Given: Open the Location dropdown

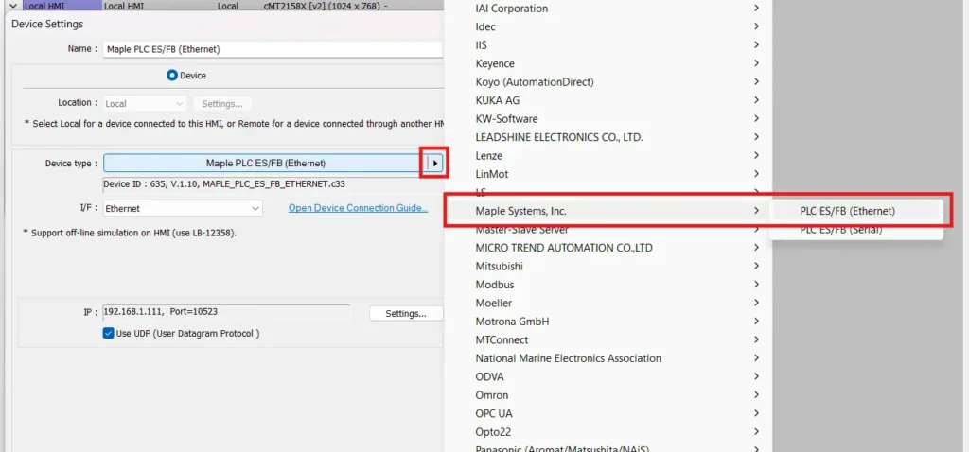Looking at the screenshot, I should click(144, 104).
